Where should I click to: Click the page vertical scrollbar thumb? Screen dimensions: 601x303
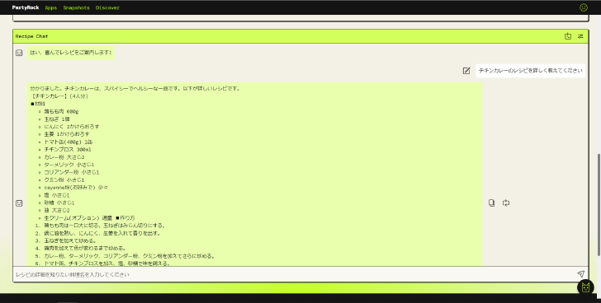pyautogui.click(x=599, y=205)
